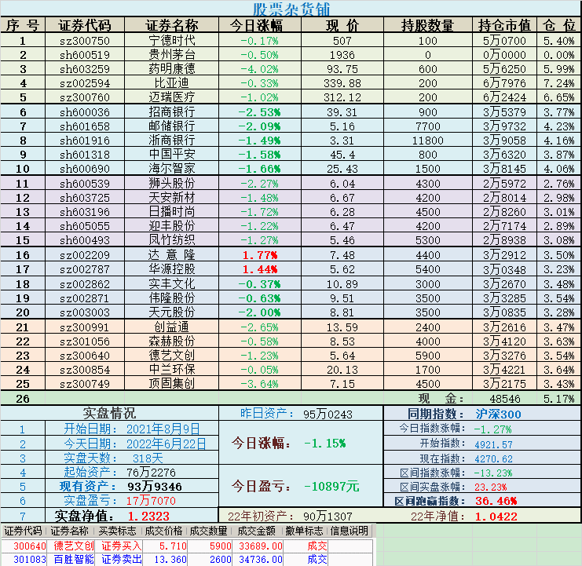Click the 买卖标志 trade column header
This screenshot has width=582, height=566.
[117, 531]
